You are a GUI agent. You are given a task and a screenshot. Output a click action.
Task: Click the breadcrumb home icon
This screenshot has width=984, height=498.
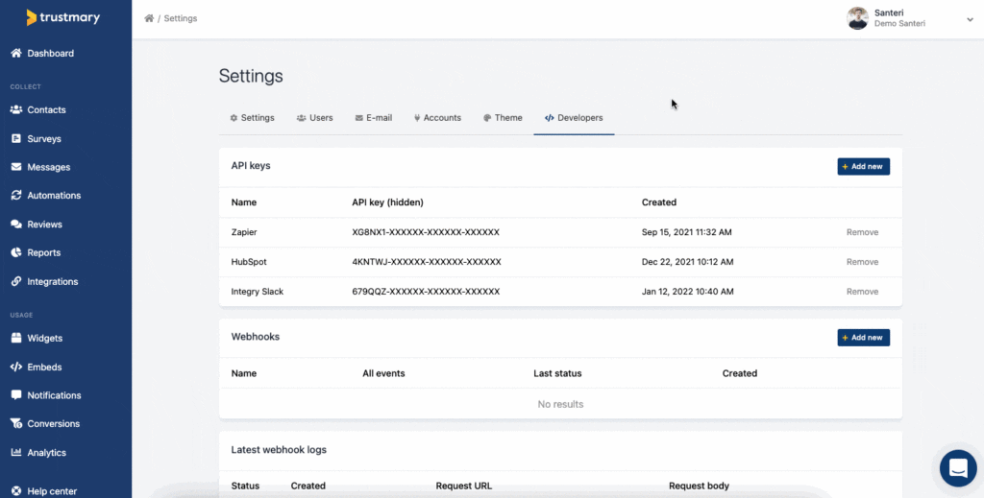point(149,18)
